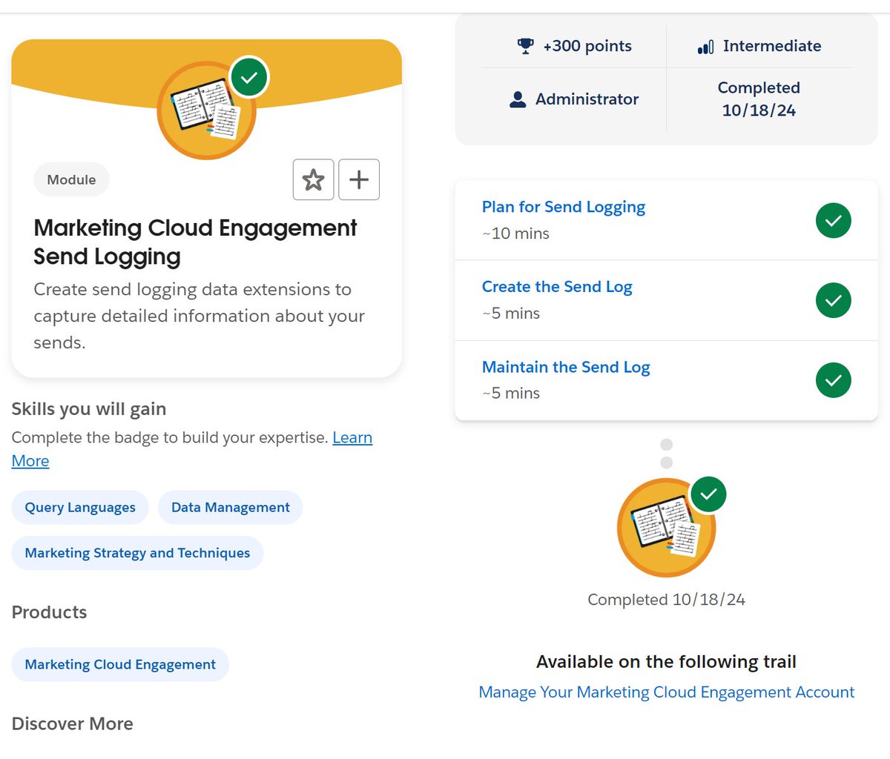Screen dimensions: 890x759
Task: Click green checkmark for Maintain the Send Log
Action: coord(834,380)
